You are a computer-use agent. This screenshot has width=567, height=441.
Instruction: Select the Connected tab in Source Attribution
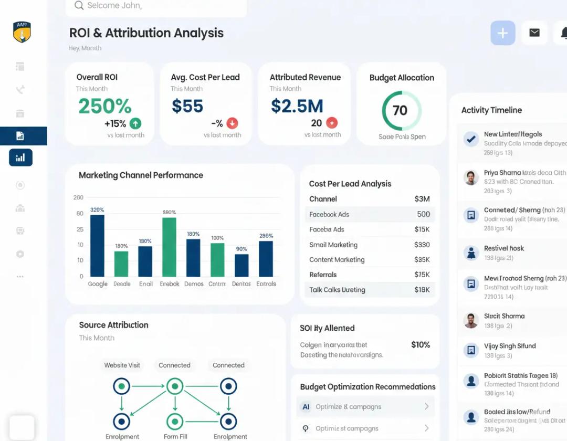point(175,365)
